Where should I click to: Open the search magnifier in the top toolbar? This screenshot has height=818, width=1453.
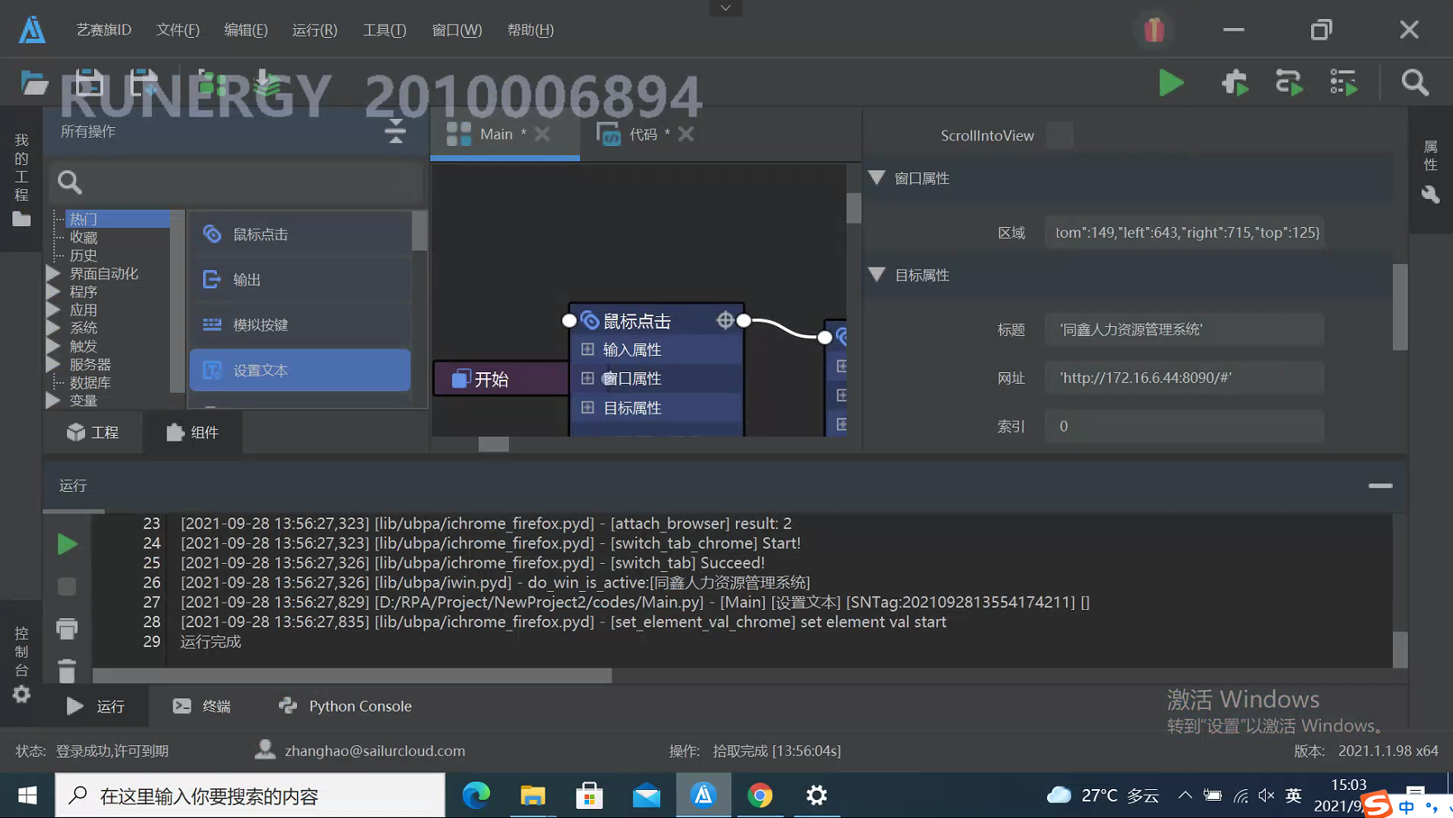(1415, 83)
